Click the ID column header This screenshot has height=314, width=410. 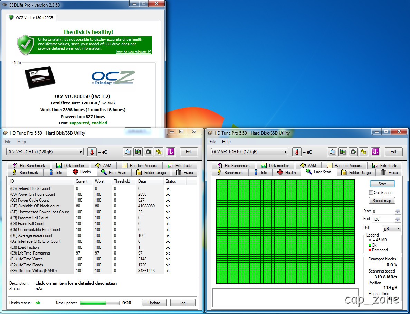41,181
